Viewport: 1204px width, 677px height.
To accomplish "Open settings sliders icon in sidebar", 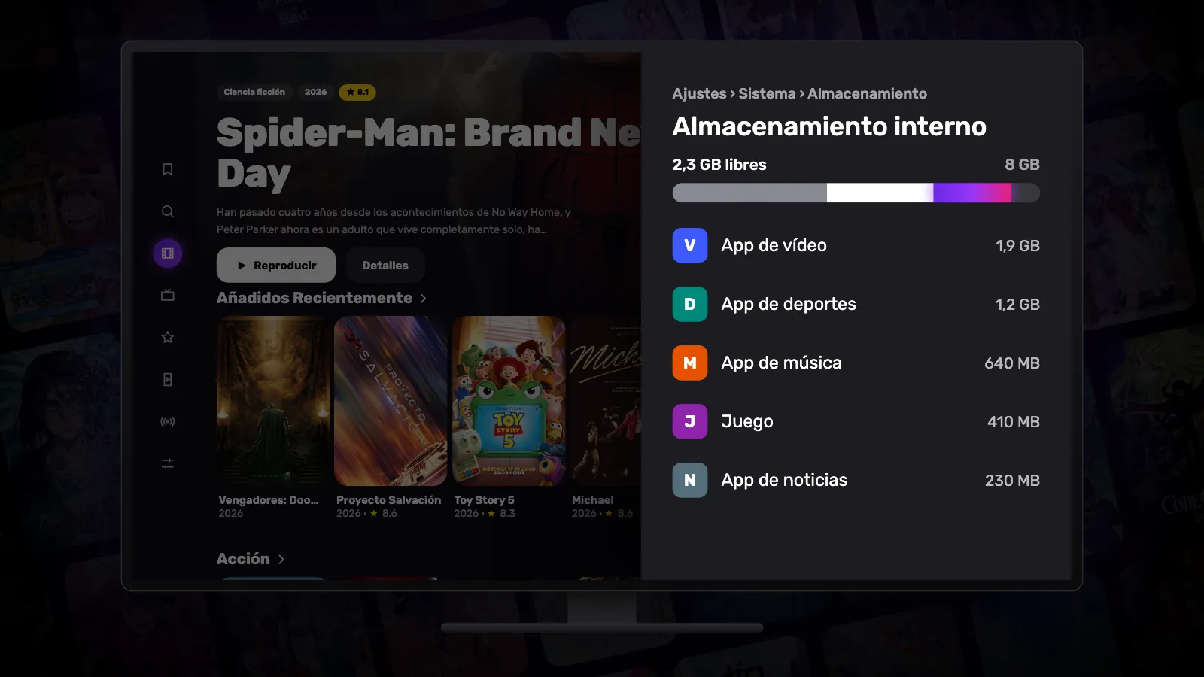I will click(x=168, y=463).
